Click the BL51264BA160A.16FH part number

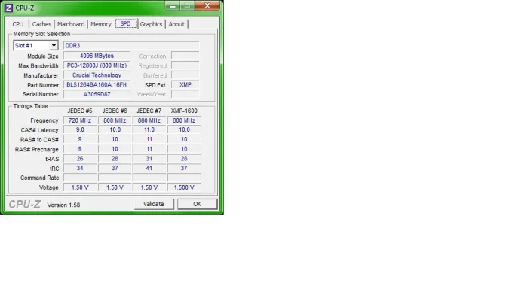pyautogui.click(x=97, y=84)
